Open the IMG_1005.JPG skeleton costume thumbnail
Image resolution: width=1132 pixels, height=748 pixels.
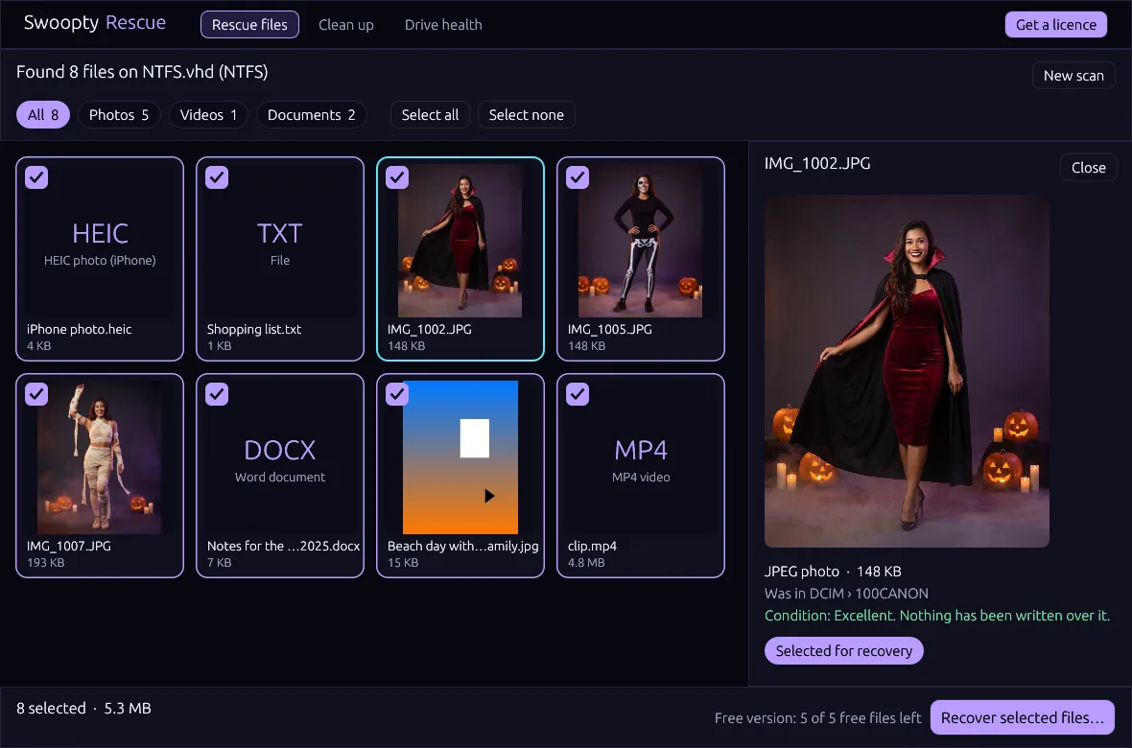[x=641, y=241]
